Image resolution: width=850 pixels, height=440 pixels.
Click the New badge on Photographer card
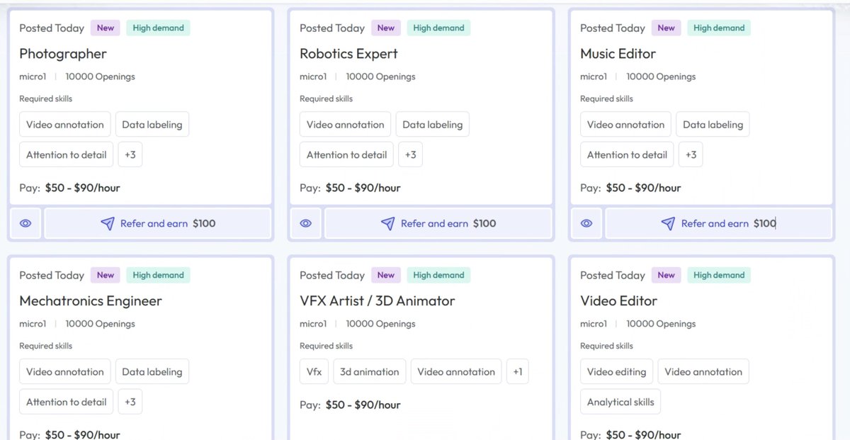(x=106, y=28)
